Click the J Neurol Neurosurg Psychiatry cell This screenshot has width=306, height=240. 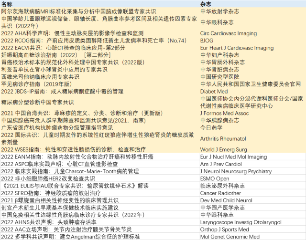(252, 171)
